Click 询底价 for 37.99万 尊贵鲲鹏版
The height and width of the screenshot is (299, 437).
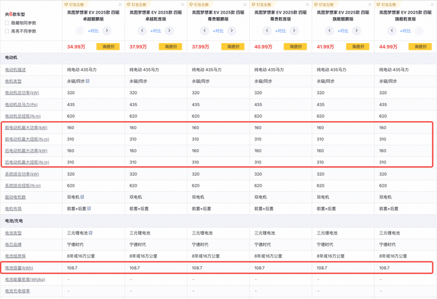pos(233,47)
